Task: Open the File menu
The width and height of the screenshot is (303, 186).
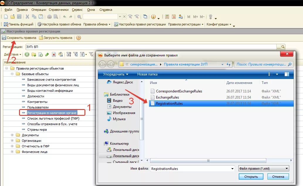Action: (8, 10)
